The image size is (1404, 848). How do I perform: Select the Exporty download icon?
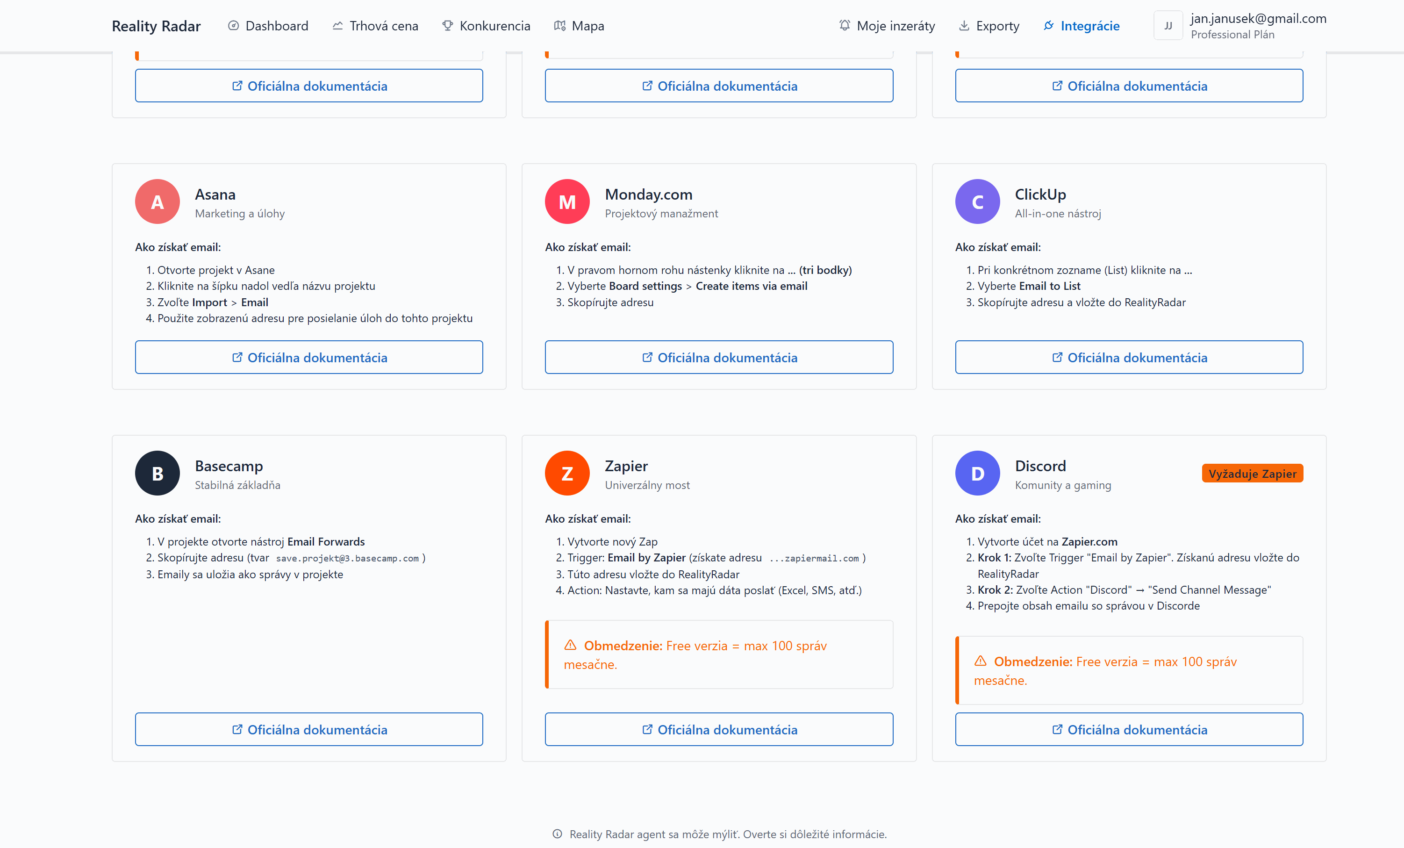[964, 26]
